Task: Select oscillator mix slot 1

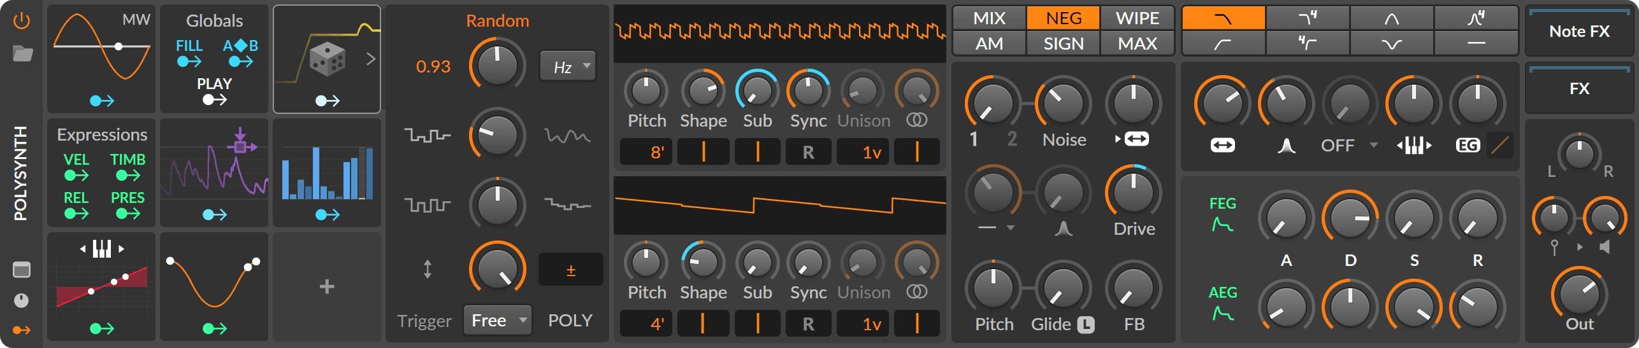Action: (x=973, y=139)
